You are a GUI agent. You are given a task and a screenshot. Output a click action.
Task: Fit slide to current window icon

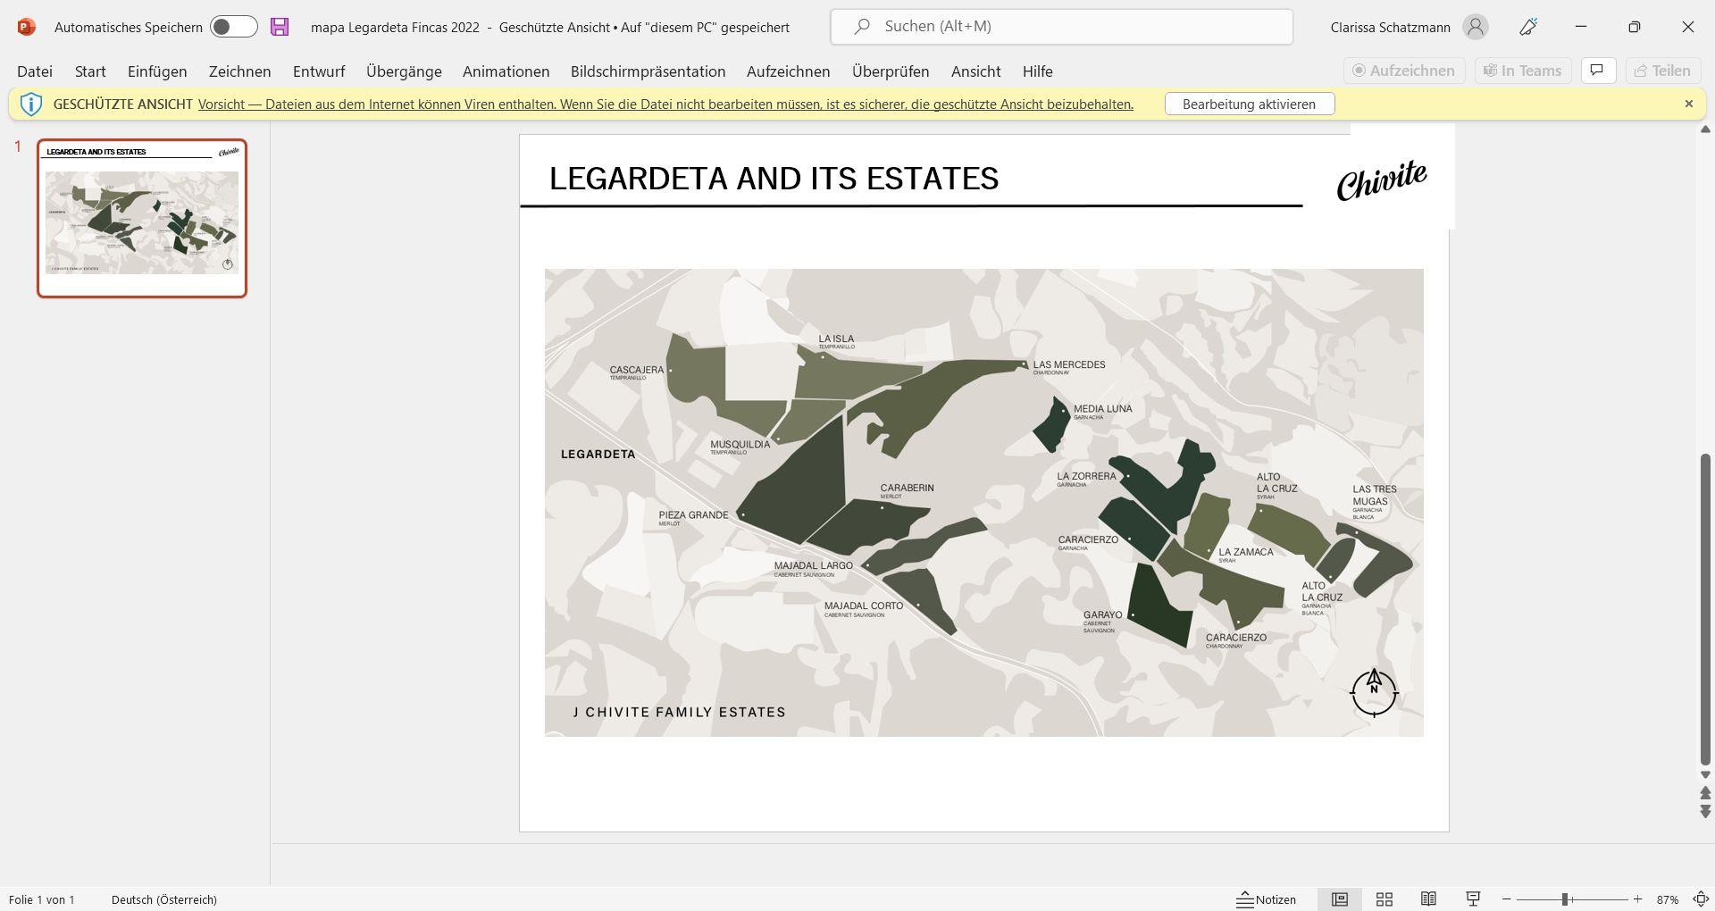click(x=1701, y=899)
